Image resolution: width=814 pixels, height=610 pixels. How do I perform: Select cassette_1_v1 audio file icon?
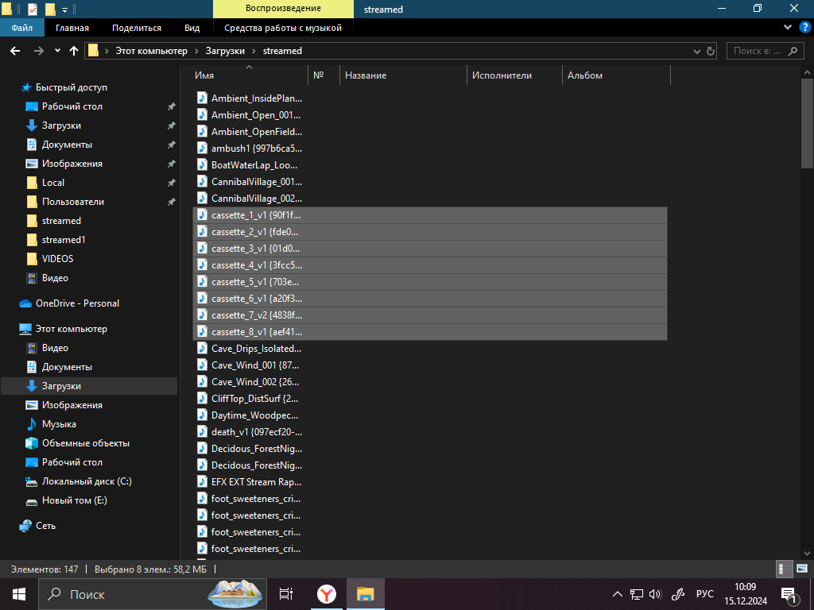pyautogui.click(x=203, y=215)
